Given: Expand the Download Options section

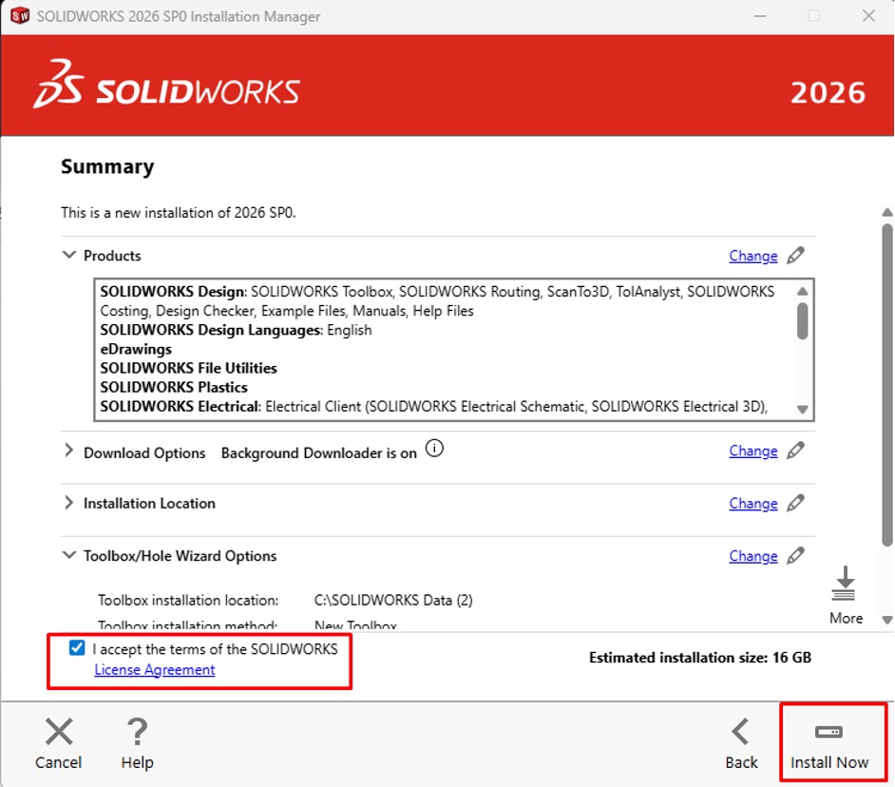Looking at the screenshot, I should point(69,450).
